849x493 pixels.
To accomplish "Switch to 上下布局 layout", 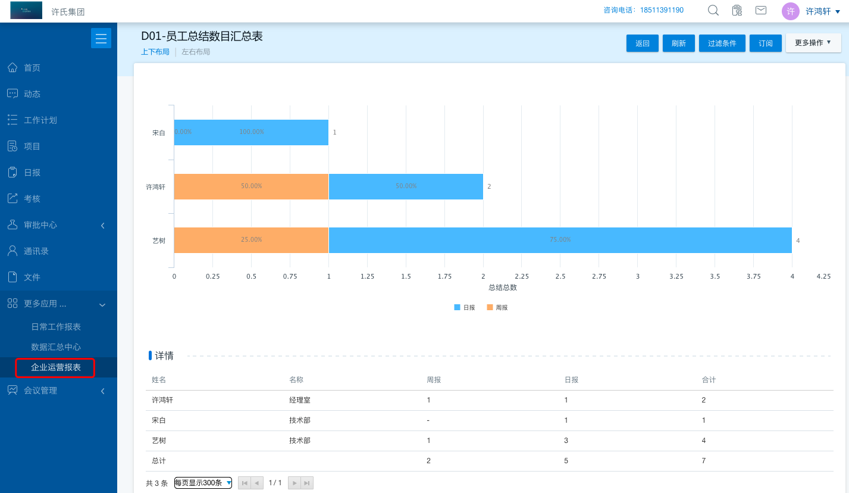I will [x=155, y=52].
